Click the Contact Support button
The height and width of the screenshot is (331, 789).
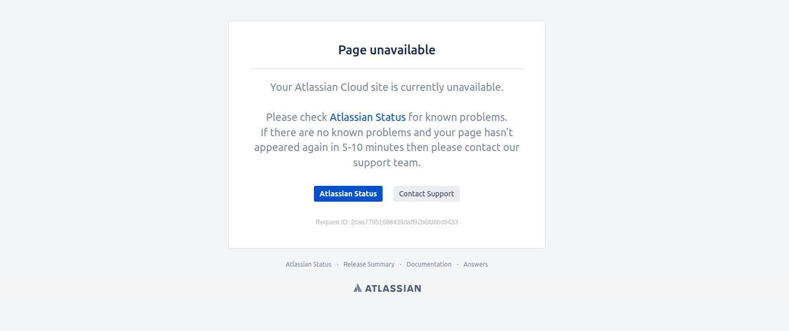pyautogui.click(x=426, y=194)
